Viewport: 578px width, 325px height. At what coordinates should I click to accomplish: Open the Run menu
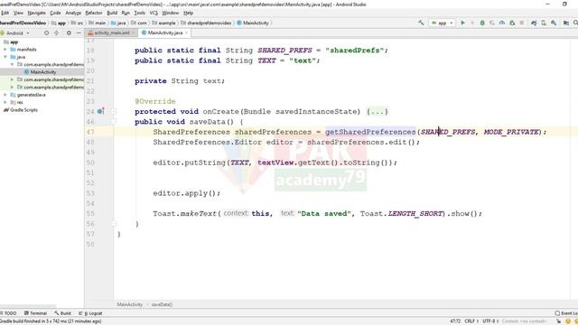126,13
